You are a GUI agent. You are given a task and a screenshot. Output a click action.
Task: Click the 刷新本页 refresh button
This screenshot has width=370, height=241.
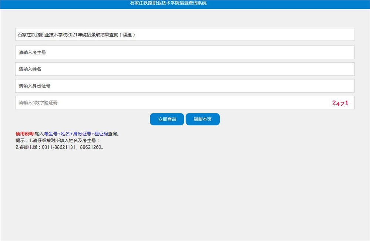[x=203, y=119]
